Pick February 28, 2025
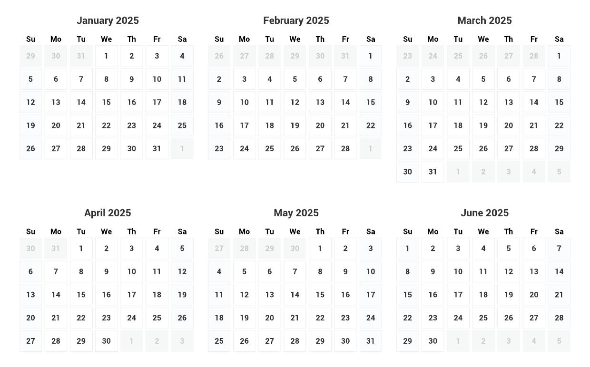Viewport: 590px width, 367px height. [345, 149]
